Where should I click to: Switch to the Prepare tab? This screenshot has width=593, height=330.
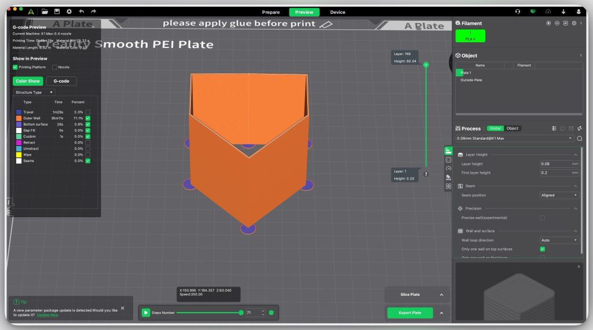(271, 12)
